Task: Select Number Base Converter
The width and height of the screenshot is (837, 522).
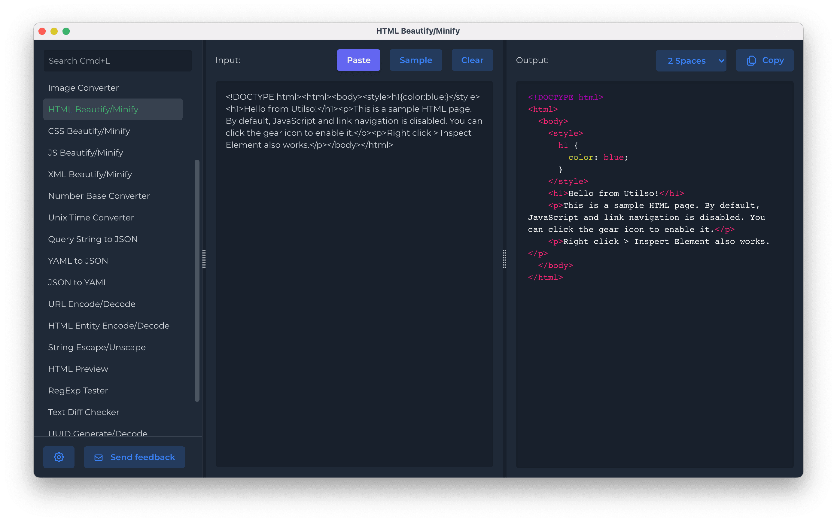Action: [x=99, y=196]
